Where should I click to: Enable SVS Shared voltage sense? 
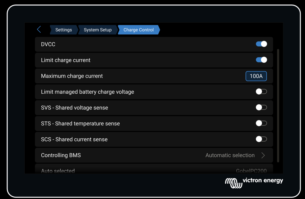[x=261, y=107]
